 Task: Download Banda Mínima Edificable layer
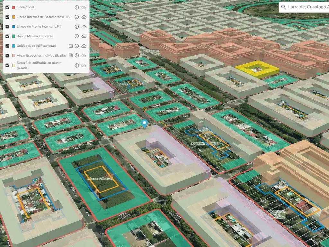[84, 36]
